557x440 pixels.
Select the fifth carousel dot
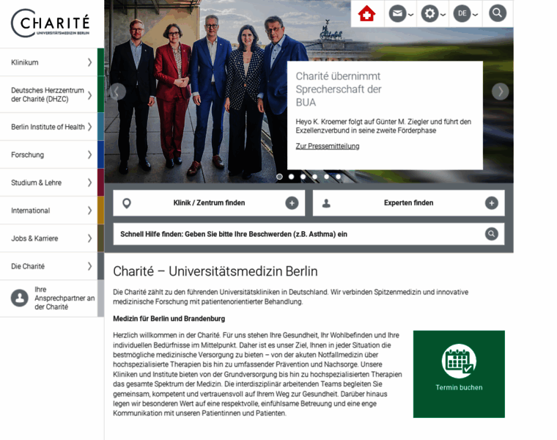point(326,177)
